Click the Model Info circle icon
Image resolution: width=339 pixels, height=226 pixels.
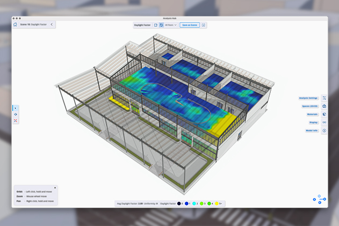[324, 130]
